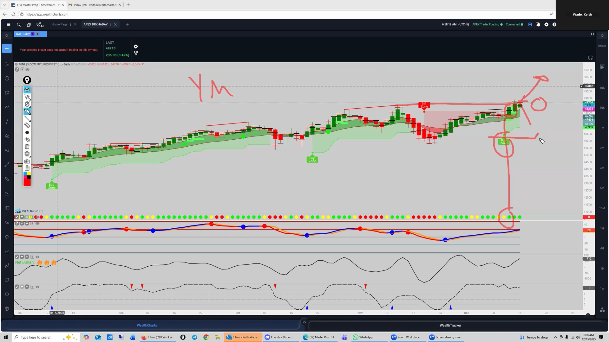
Task: Open the notifications bell
Action: click(538, 24)
